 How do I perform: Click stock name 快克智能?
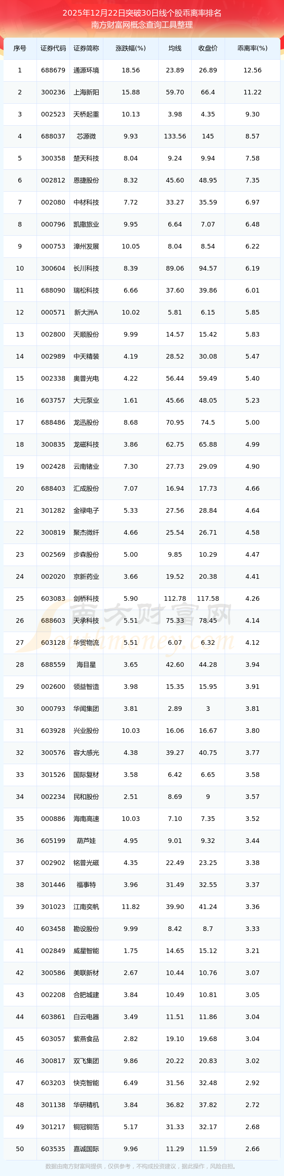[86, 1083]
